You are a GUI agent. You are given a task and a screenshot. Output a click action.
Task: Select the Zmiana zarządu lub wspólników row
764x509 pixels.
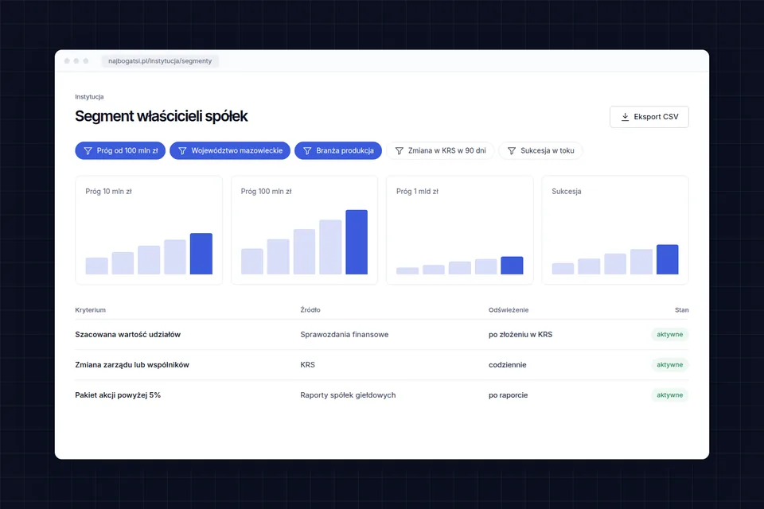(x=382, y=365)
